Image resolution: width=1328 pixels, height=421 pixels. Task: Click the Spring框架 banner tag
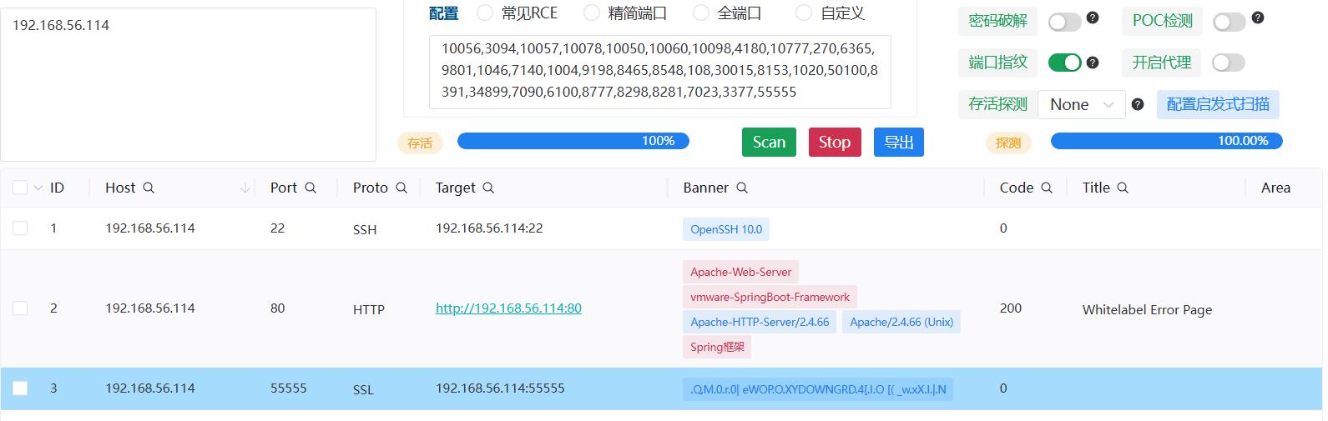pos(717,347)
